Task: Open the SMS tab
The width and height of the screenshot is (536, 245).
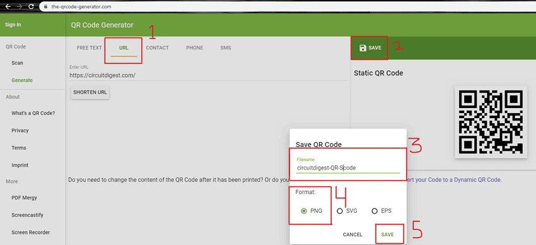Action: 226,48
